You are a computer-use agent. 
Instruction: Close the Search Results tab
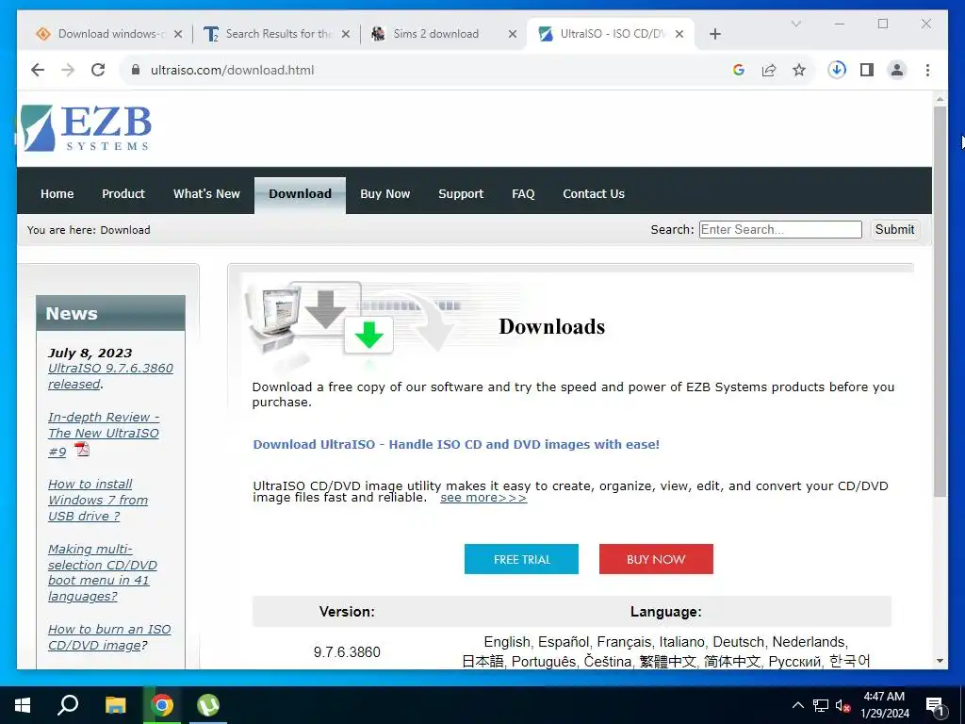(x=346, y=34)
